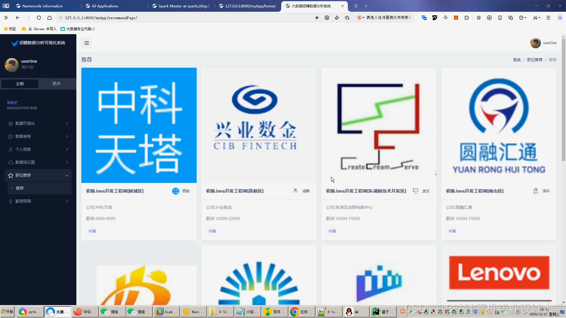Click the 职位推荐 star icon

click(x=10, y=175)
